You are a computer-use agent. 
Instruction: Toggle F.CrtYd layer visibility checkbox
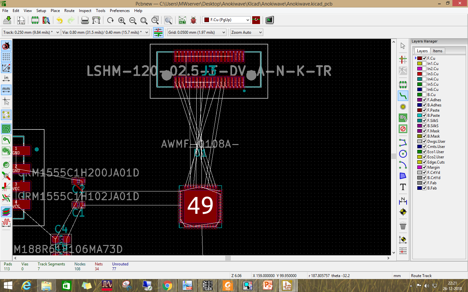(x=424, y=173)
